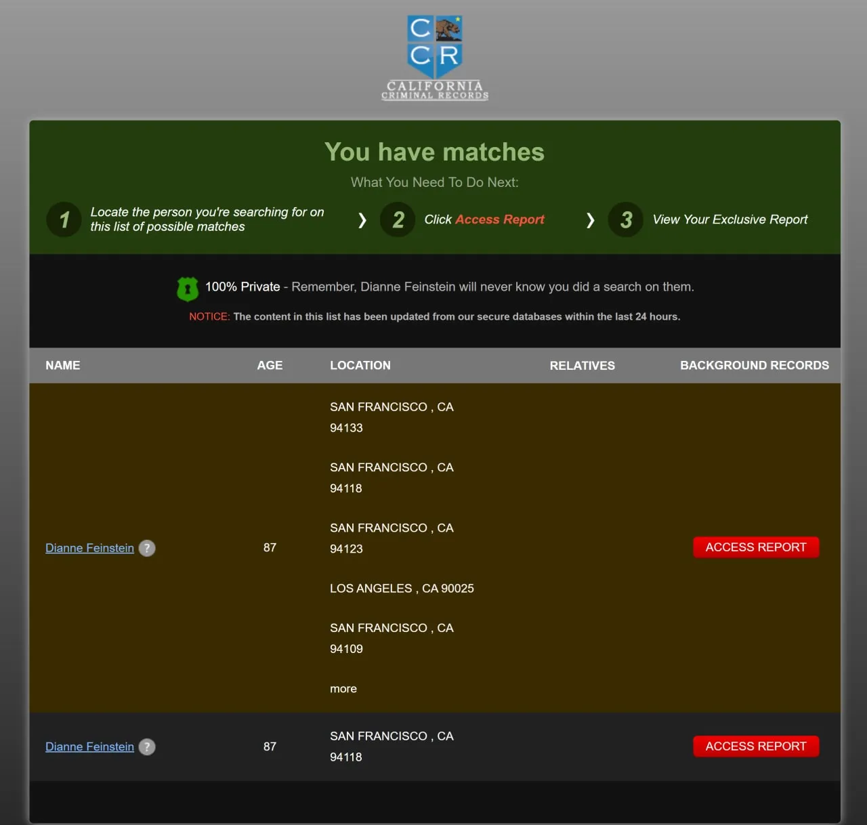
Task: Click the step 1 number circle
Action: 64,219
